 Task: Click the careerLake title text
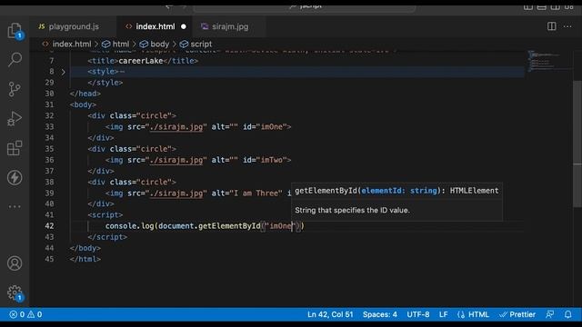(141, 61)
